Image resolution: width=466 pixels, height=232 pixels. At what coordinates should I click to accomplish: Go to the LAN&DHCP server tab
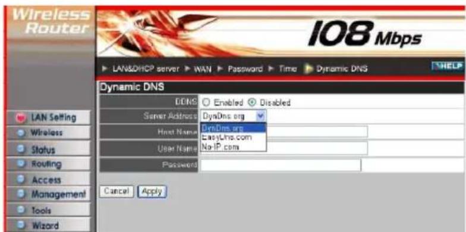pyautogui.click(x=146, y=69)
